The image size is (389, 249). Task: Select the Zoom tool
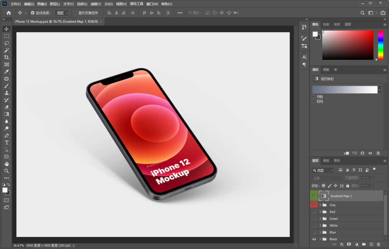(x=6, y=171)
